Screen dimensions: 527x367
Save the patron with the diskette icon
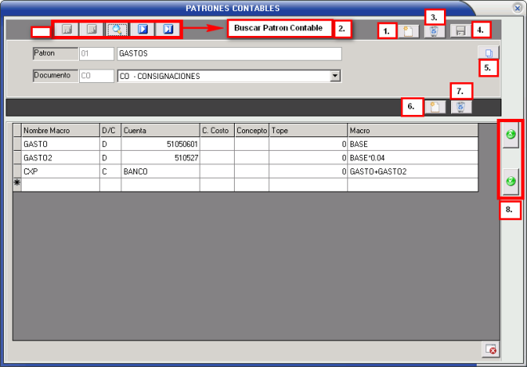(460, 31)
